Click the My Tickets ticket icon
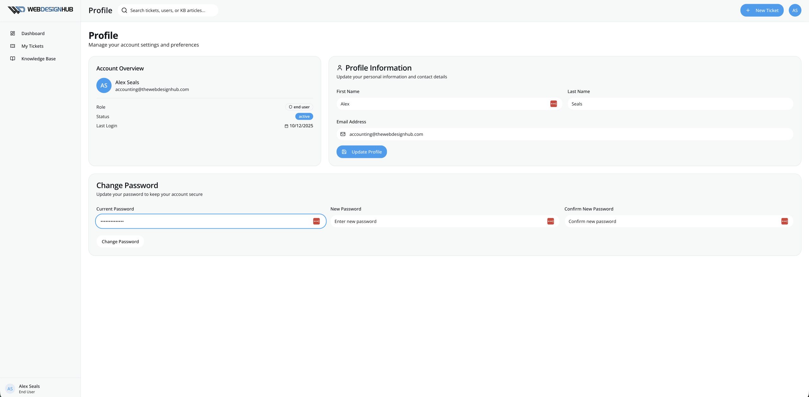This screenshot has width=809, height=397. (13, 46)
